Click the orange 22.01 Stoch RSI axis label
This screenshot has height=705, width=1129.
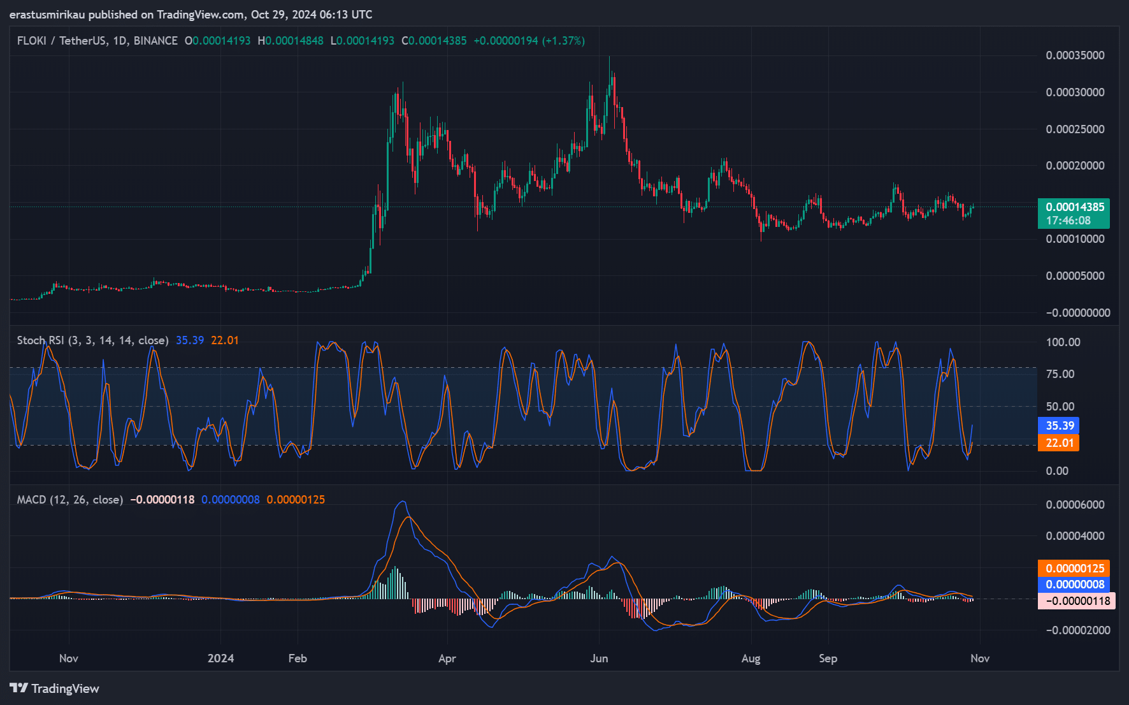(x=1058, y=443)
